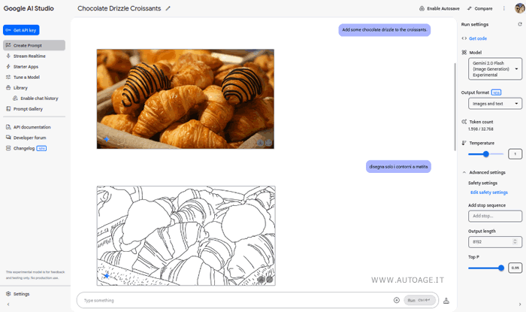Go to Prompt Gallery in the sidebar
This screenshot has height=312, width=526.
click(x=29, y=108)
